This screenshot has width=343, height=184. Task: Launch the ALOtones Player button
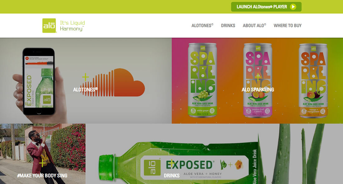click(266, 7)
